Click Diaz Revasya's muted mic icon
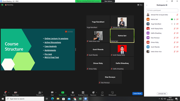The height and width of the screenshot is (101, 180). [x=175, y=38]
